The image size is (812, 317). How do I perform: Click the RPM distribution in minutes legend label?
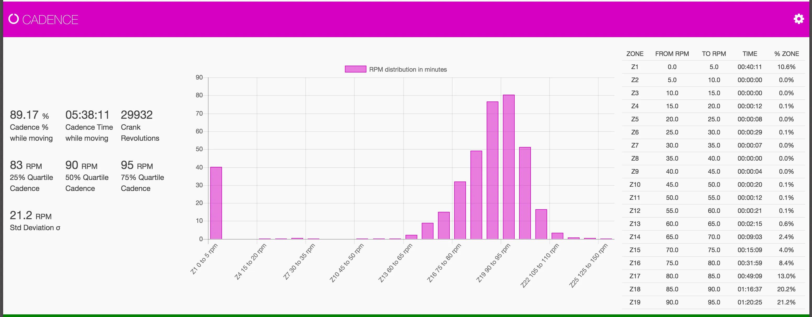tap(408, 69)
